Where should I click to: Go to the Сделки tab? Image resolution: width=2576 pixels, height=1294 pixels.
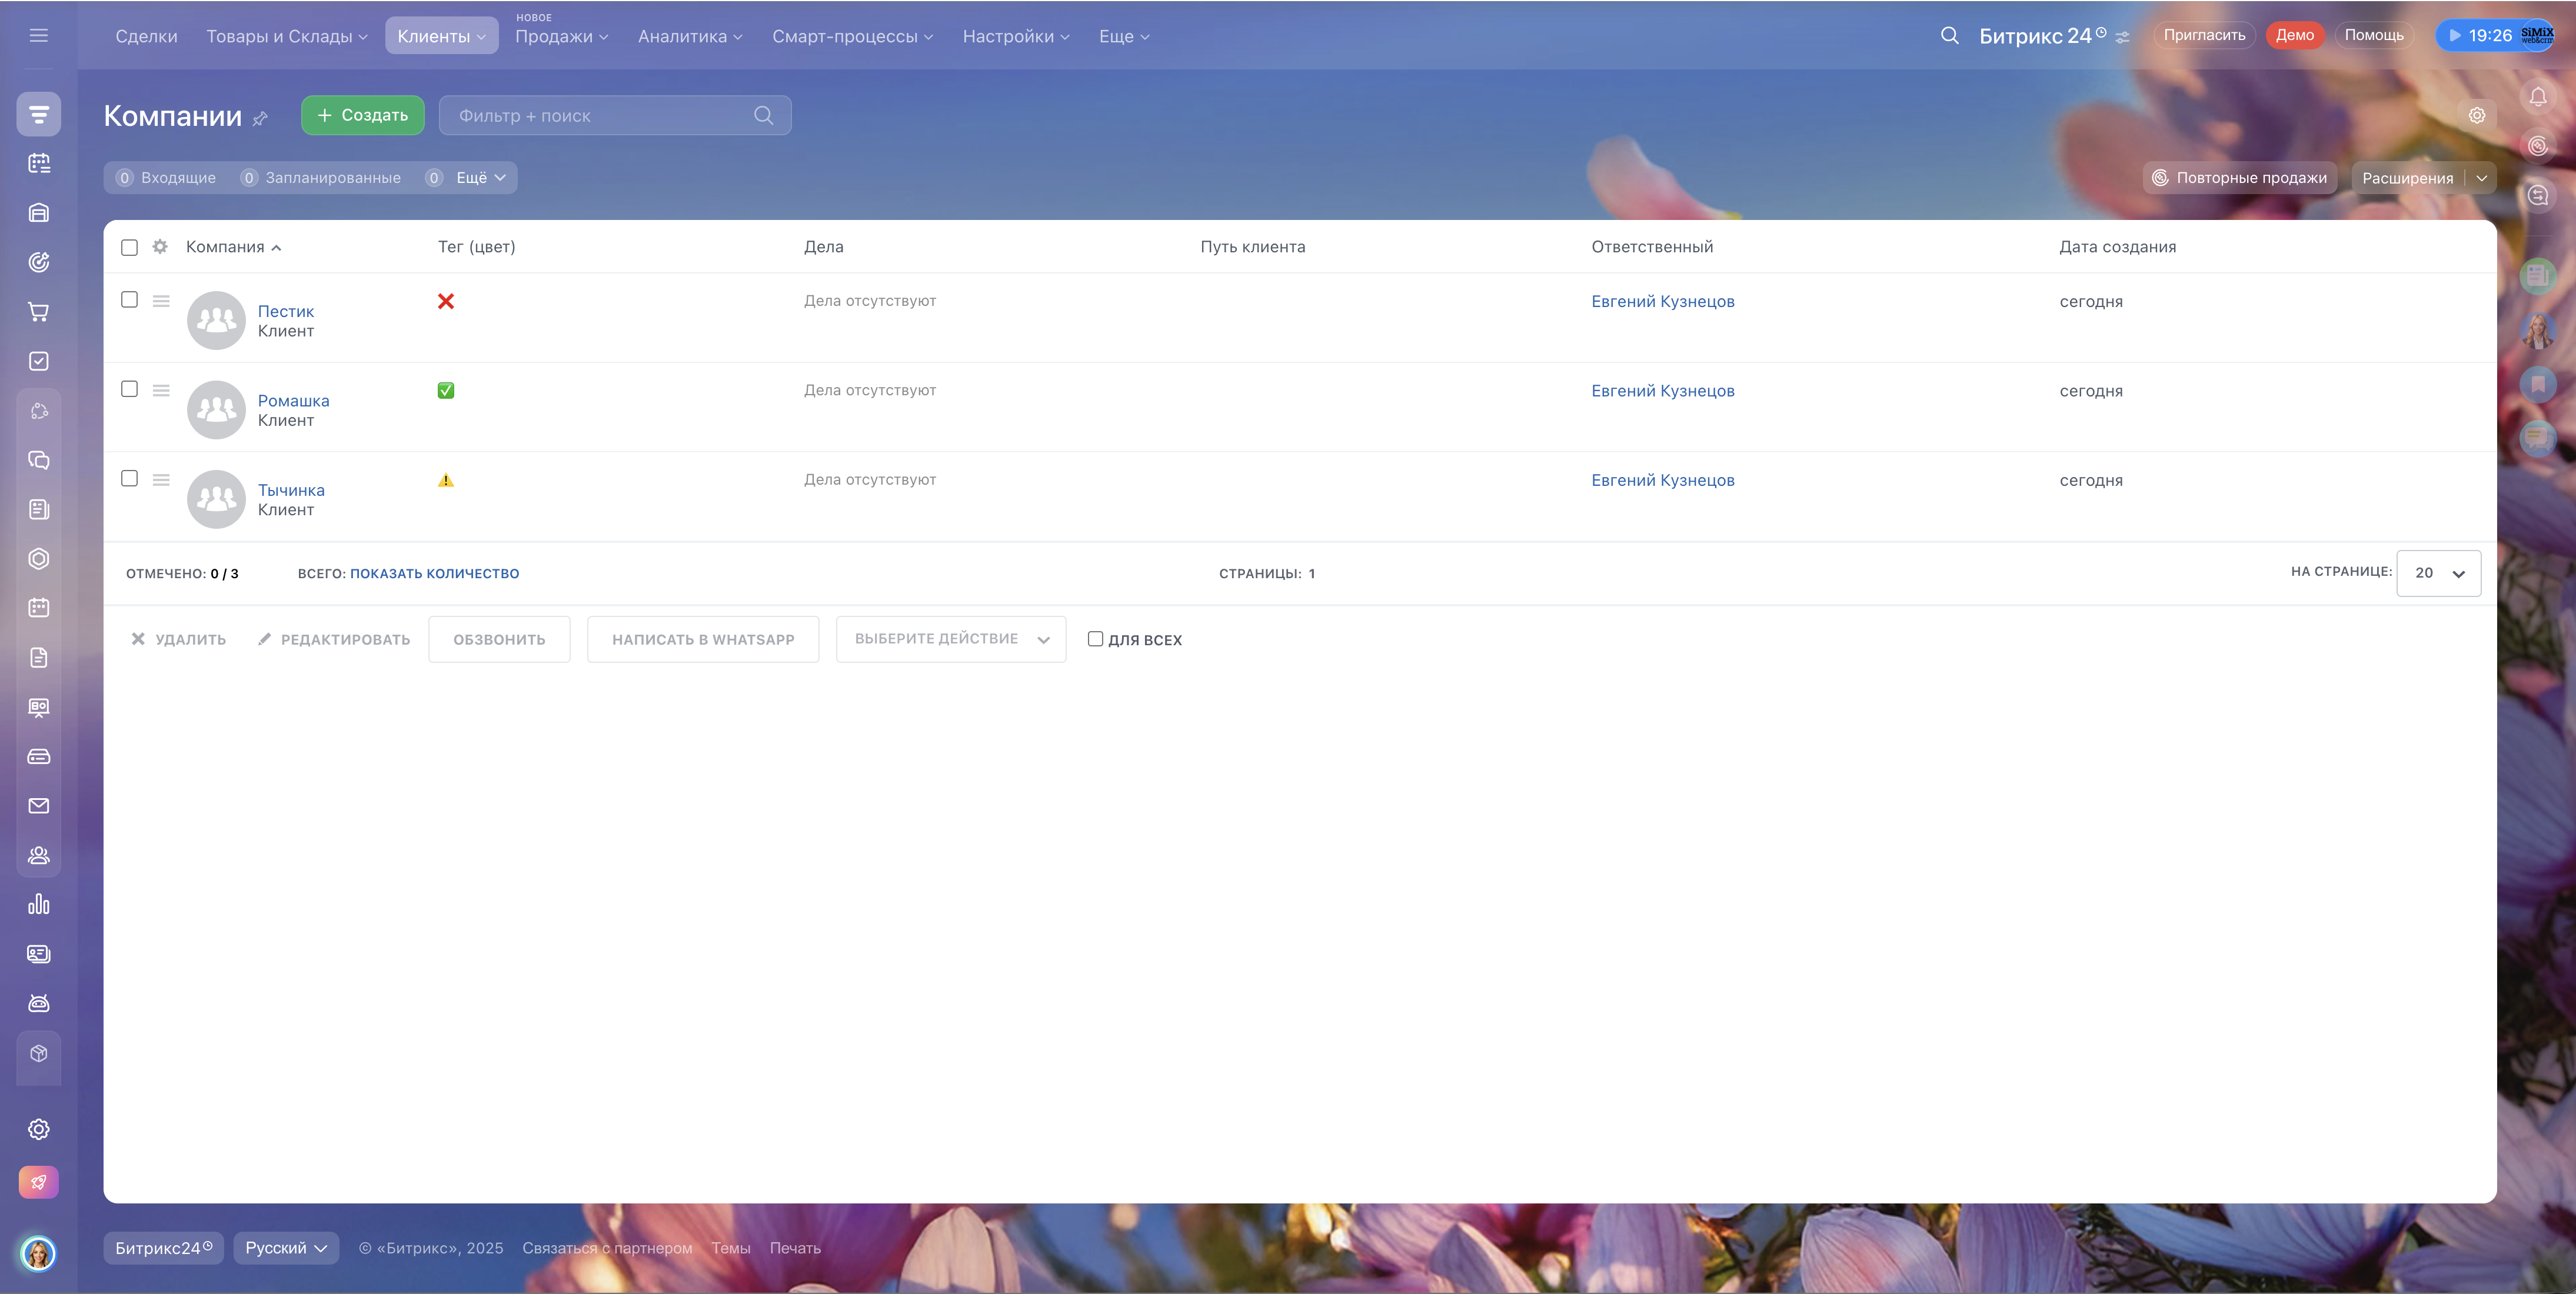coord(146,36)
